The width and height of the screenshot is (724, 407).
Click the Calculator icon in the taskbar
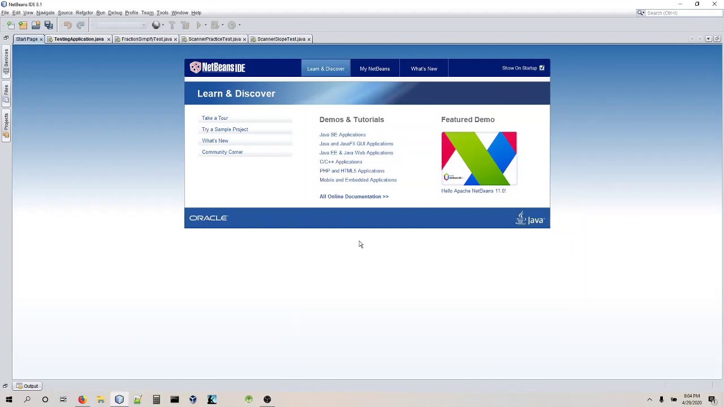156,400
